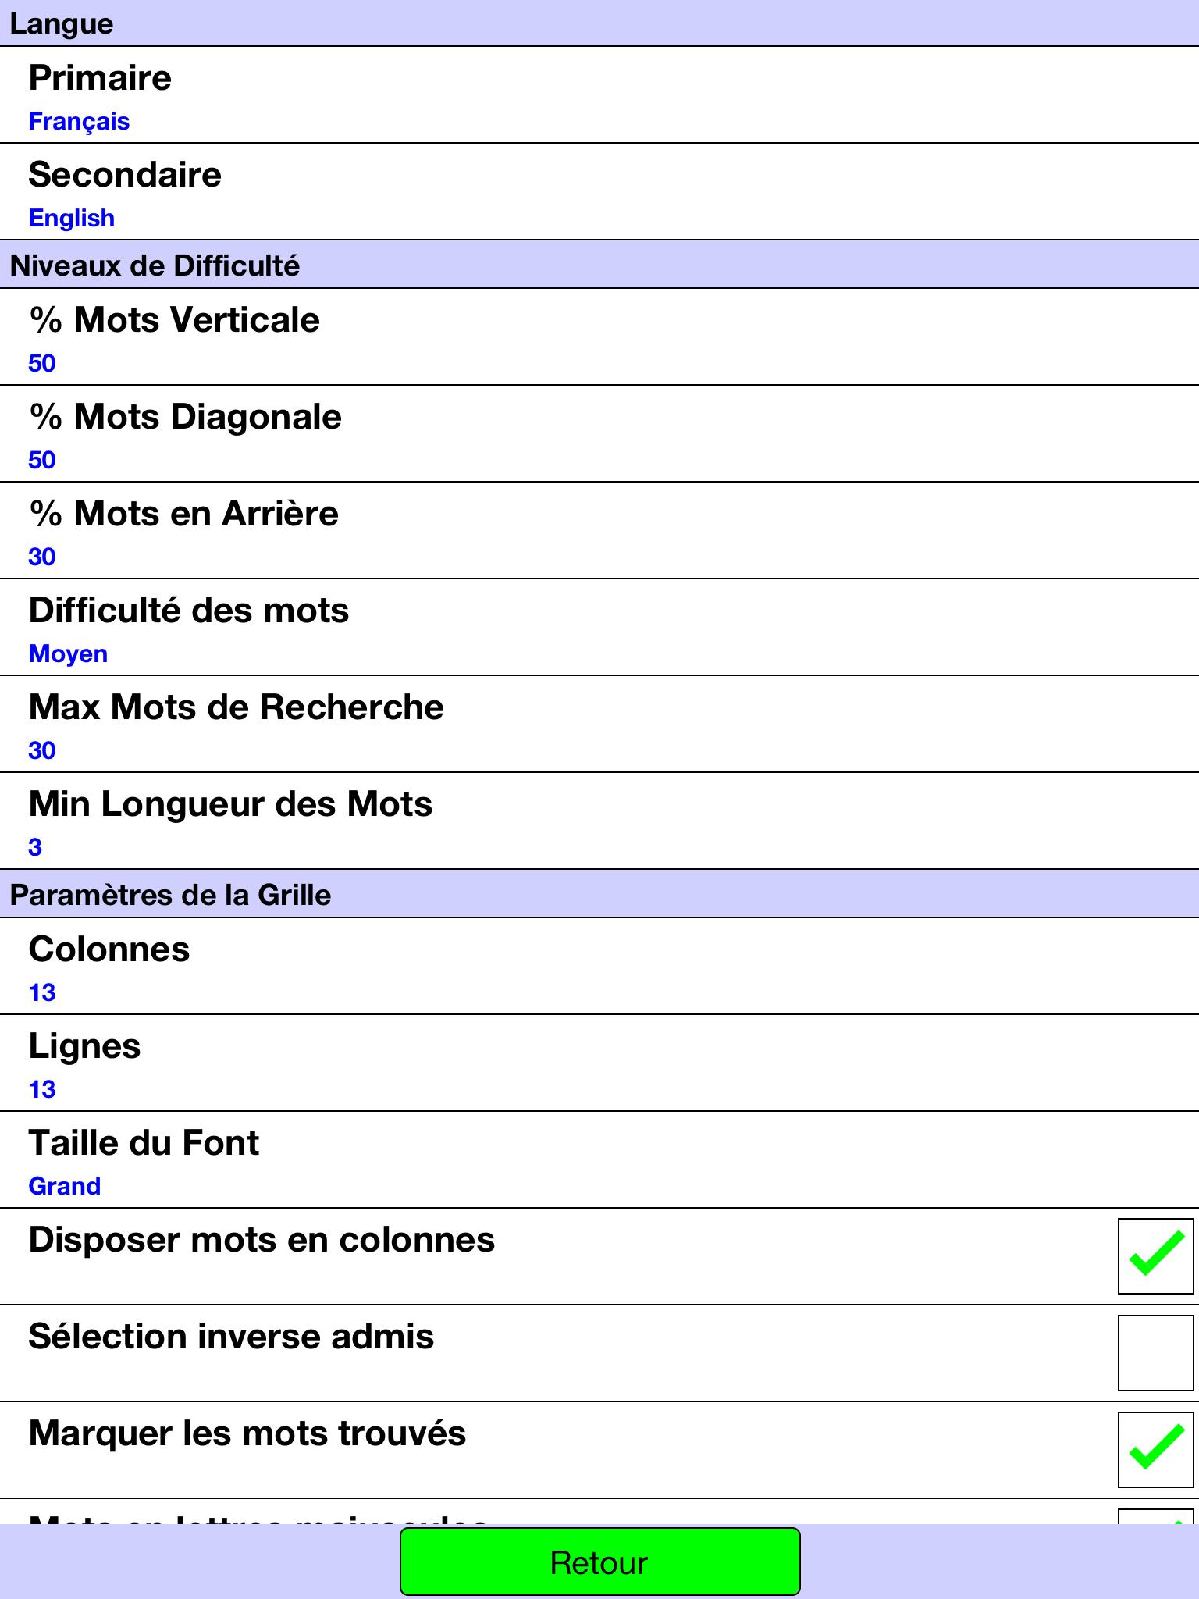1199x1599 pixels.
Task: Click the Français value link
Action: [79, 122]
